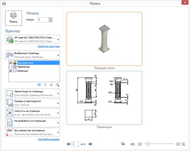The width and height of the screenshot is (190, 151).
Task: Click the paper size icon
Action: 10,103
